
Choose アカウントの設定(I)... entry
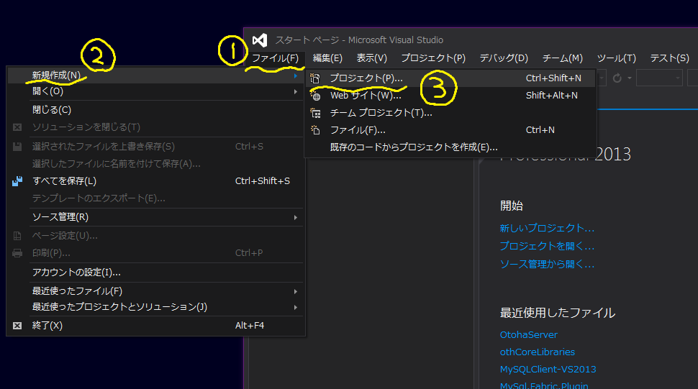(155, 272)
